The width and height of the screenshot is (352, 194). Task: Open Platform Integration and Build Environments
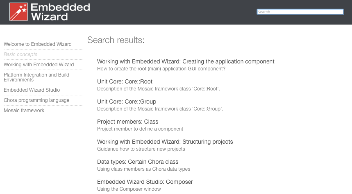(36, 77)
